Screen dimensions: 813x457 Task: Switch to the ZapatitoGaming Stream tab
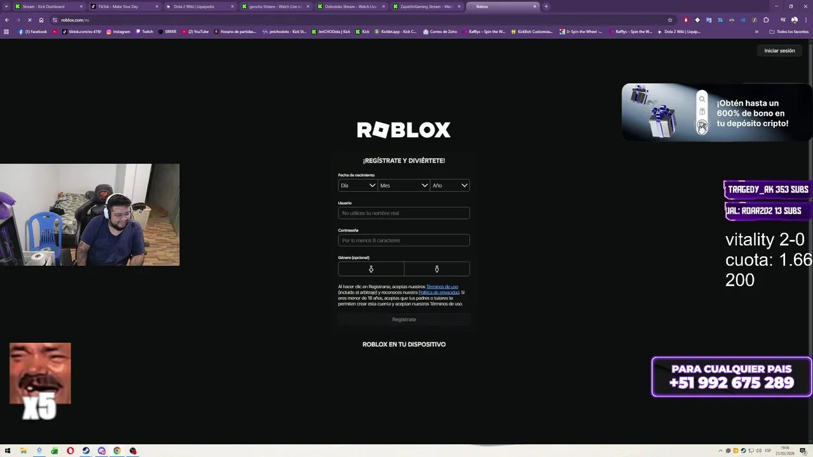(x=426, y=6)
